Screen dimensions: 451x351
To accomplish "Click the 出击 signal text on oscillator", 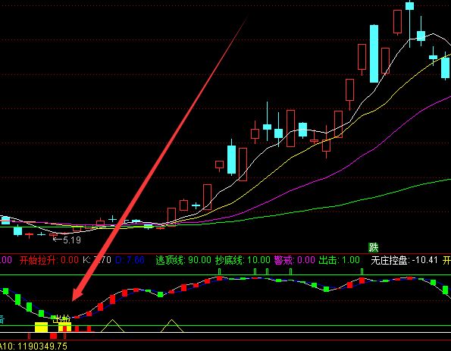I will coord(61,319).
